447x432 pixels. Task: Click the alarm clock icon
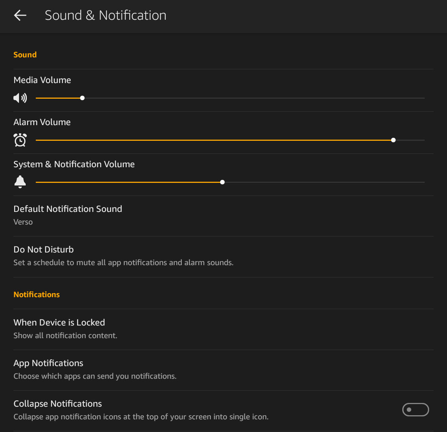[x=20, y=140]
